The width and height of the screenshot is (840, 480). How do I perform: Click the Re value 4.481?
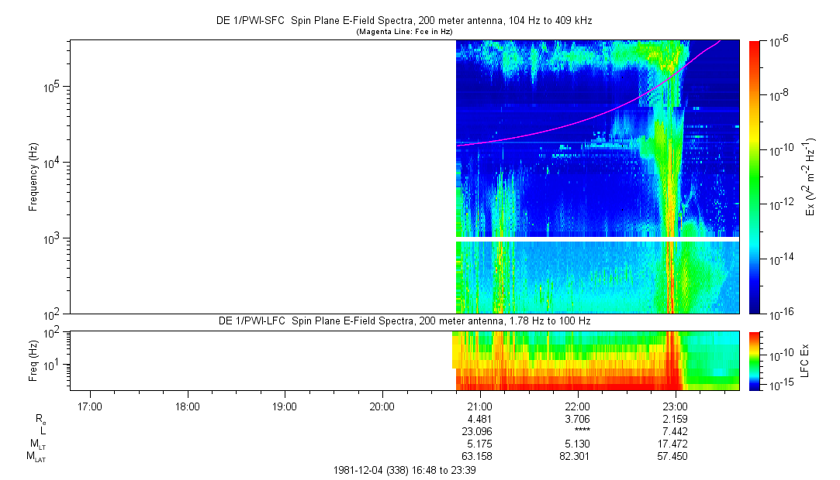tap(479, 418)
